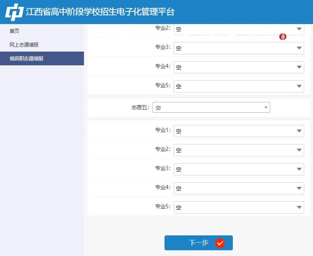Open 专业2 dropdown under 志愿五
Screen dimensions: 313x256
[x=239, y=150]
